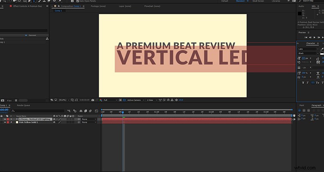Select the Pale Yellow Solid 1 layer

[28, 122]
